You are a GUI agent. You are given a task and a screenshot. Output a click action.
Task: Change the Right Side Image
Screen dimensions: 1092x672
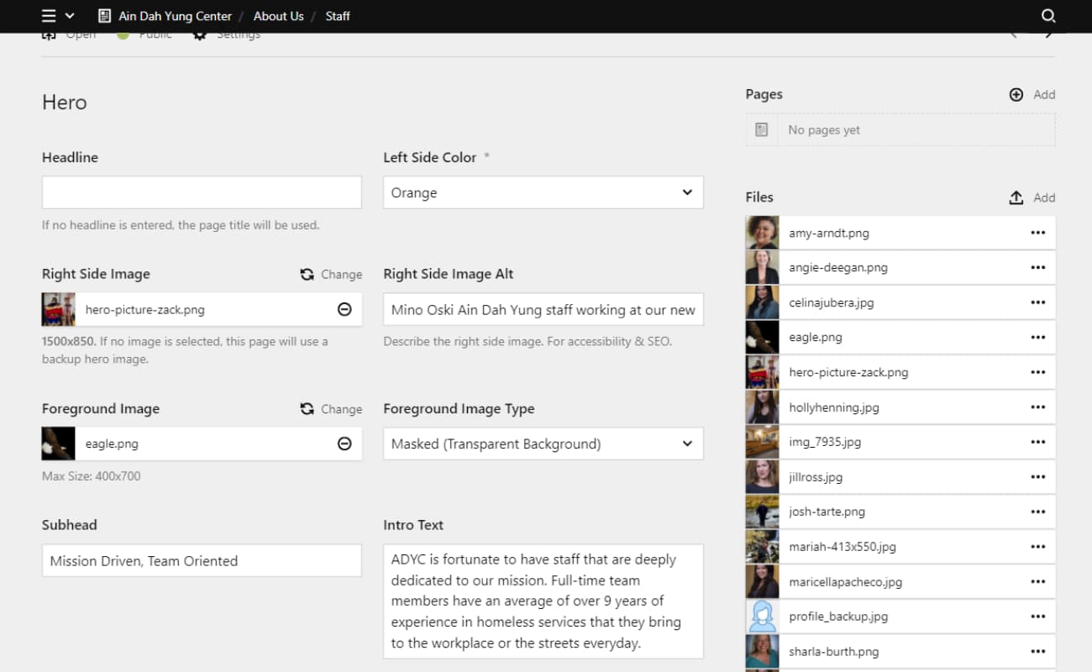[331, 275]
